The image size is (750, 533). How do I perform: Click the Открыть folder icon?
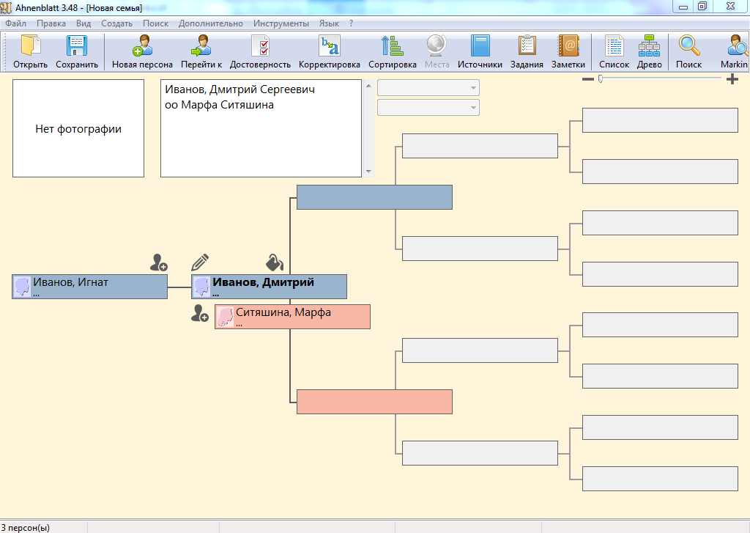click(30, 47)
